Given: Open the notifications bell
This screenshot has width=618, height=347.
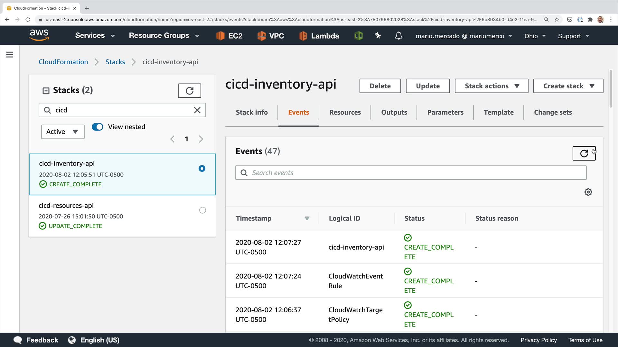Looking at the screenshot, I should click(x=398, y=36).
